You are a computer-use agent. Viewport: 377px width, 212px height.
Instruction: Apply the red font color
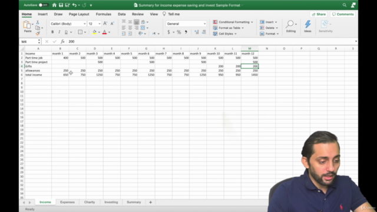point(104,32)
